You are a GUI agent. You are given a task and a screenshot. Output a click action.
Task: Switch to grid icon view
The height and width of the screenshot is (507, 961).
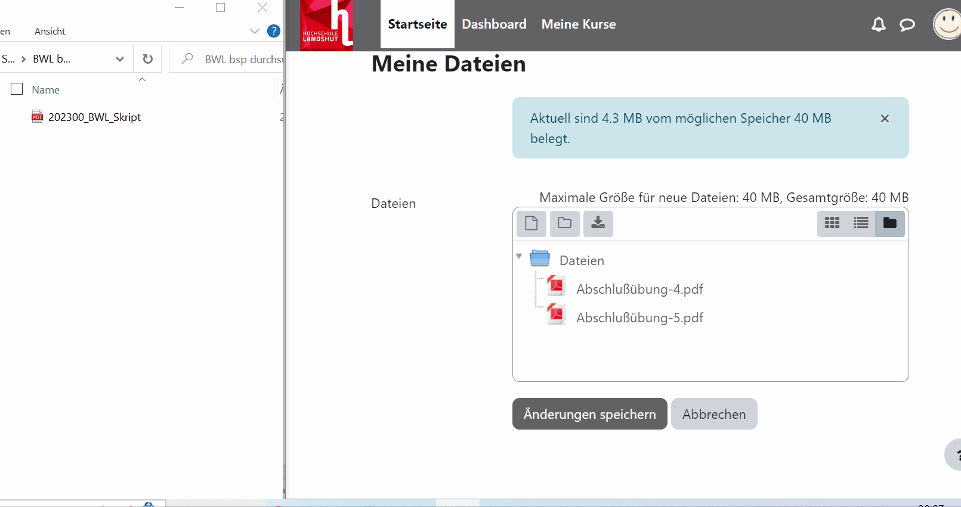click(x=832, y=223)
